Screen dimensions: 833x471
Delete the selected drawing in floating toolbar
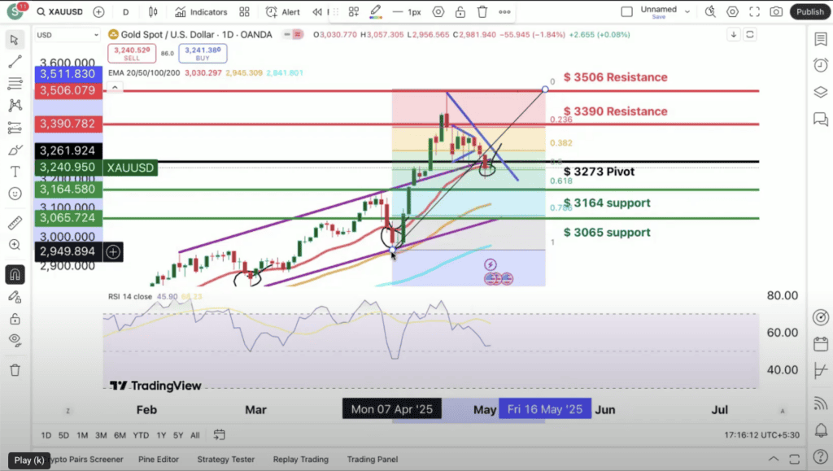click(x=482, y=11)
